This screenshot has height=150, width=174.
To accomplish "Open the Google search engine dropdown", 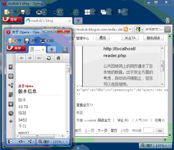I will pos(139,30).
